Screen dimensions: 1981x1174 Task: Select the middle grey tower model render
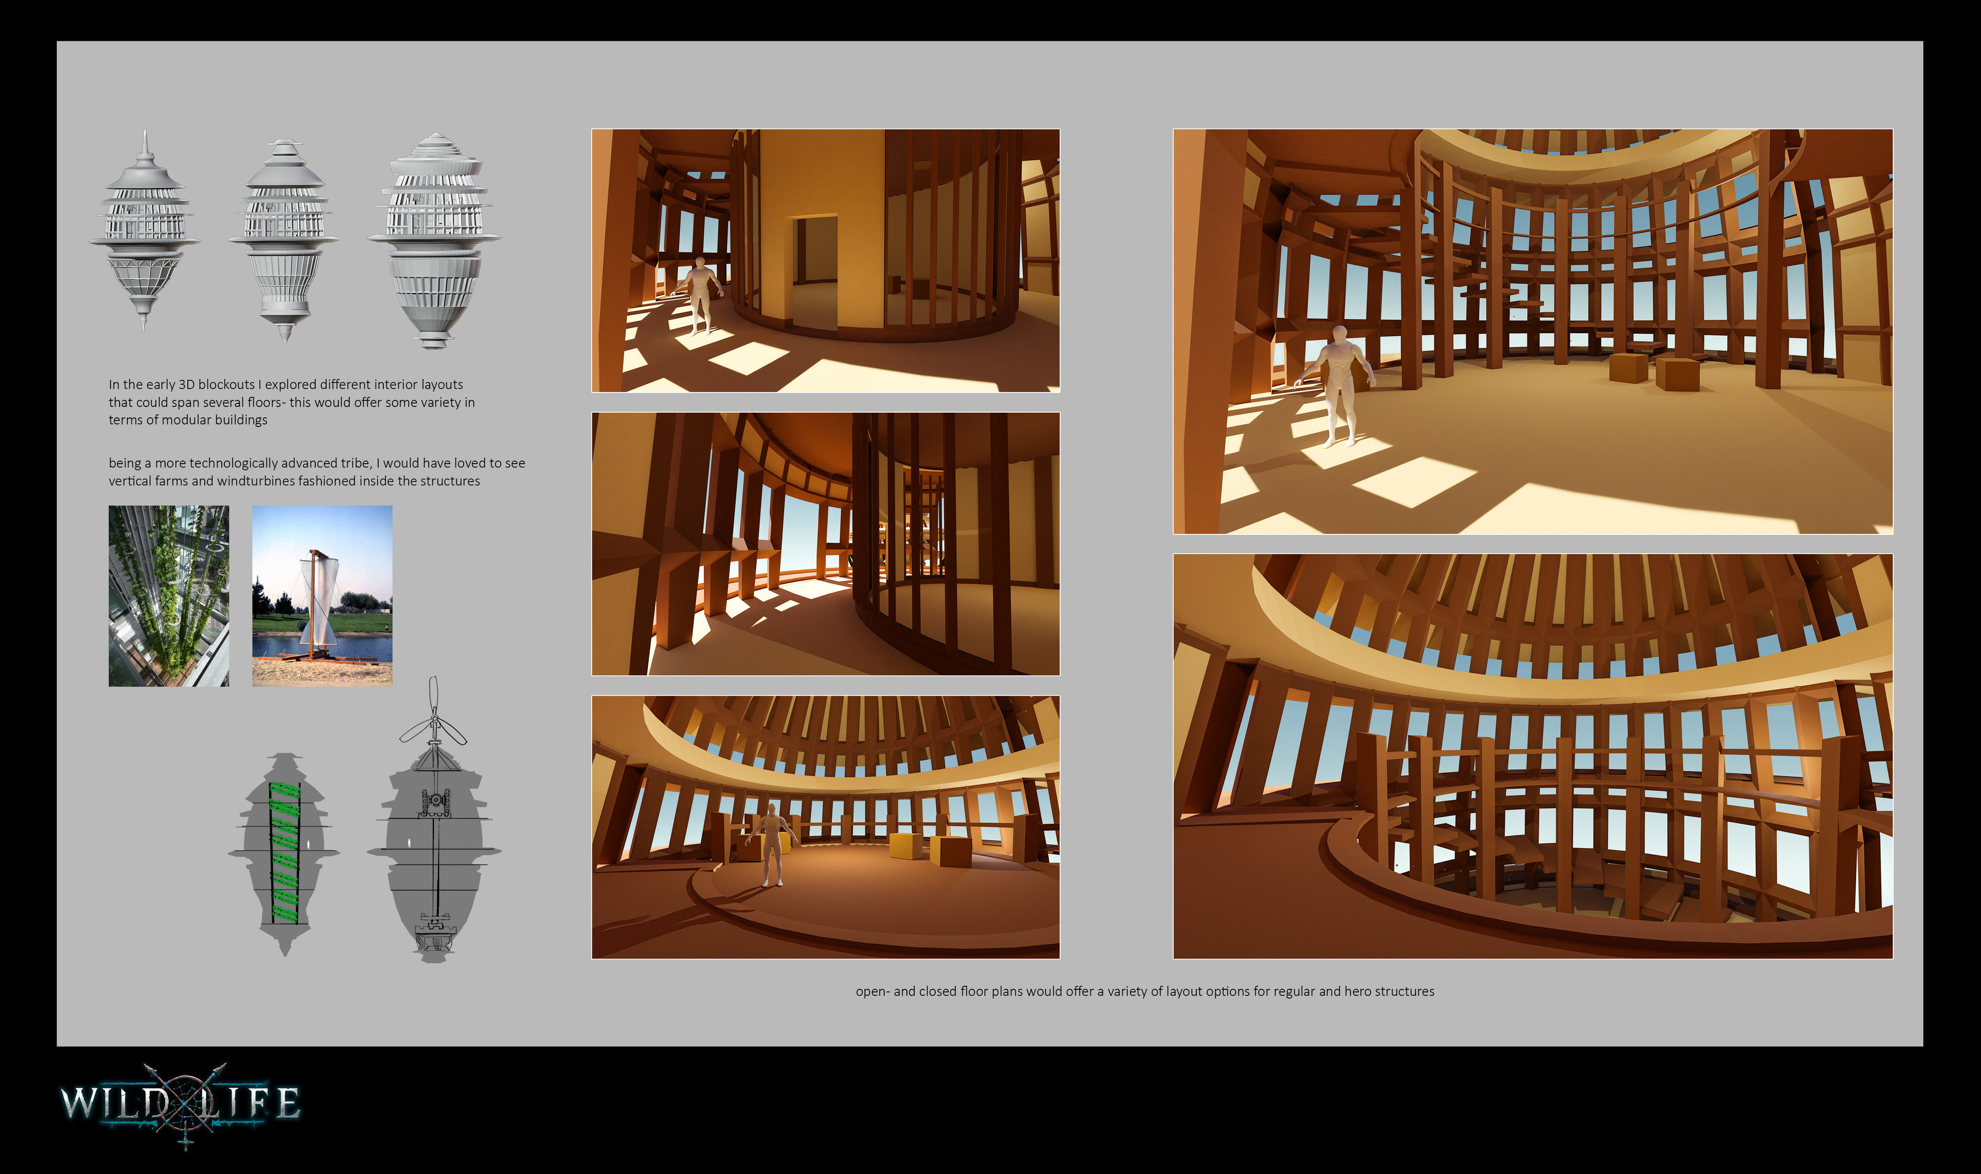click(x=283, y=237)
